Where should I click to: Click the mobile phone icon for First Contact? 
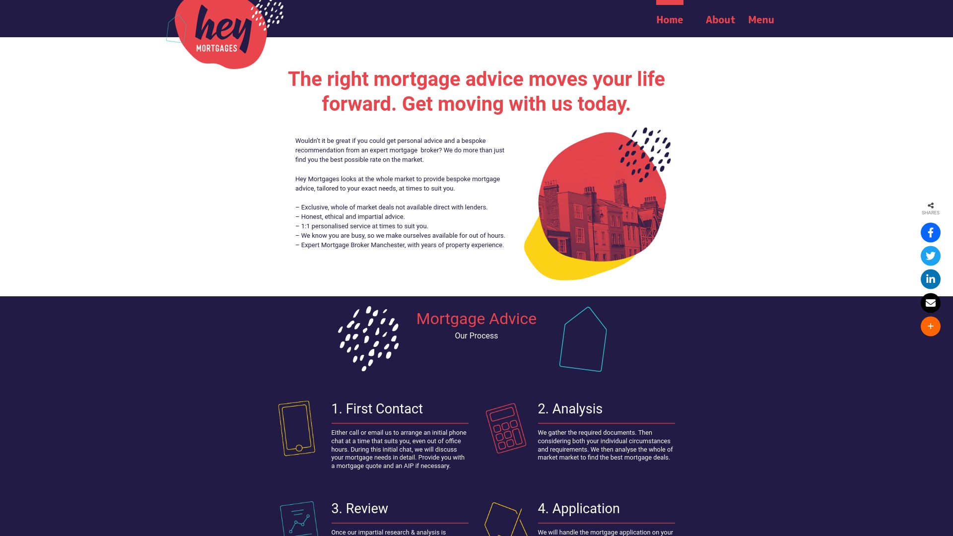pos(295,429)
